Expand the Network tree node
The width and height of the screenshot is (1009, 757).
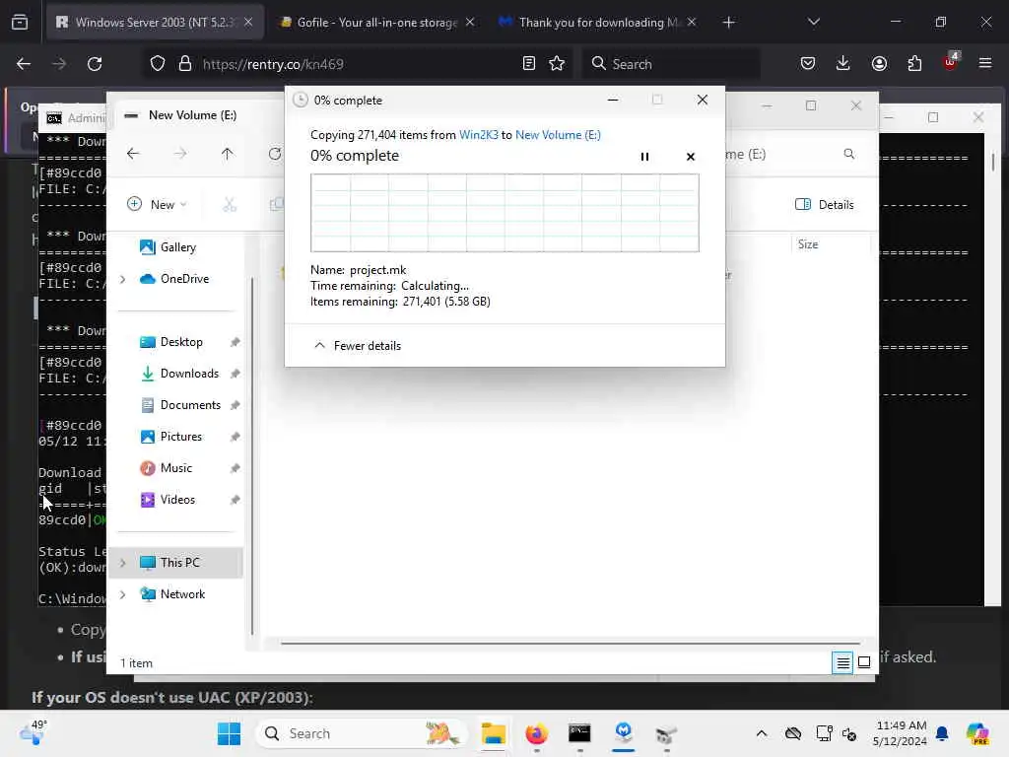(x=123, y=594)
